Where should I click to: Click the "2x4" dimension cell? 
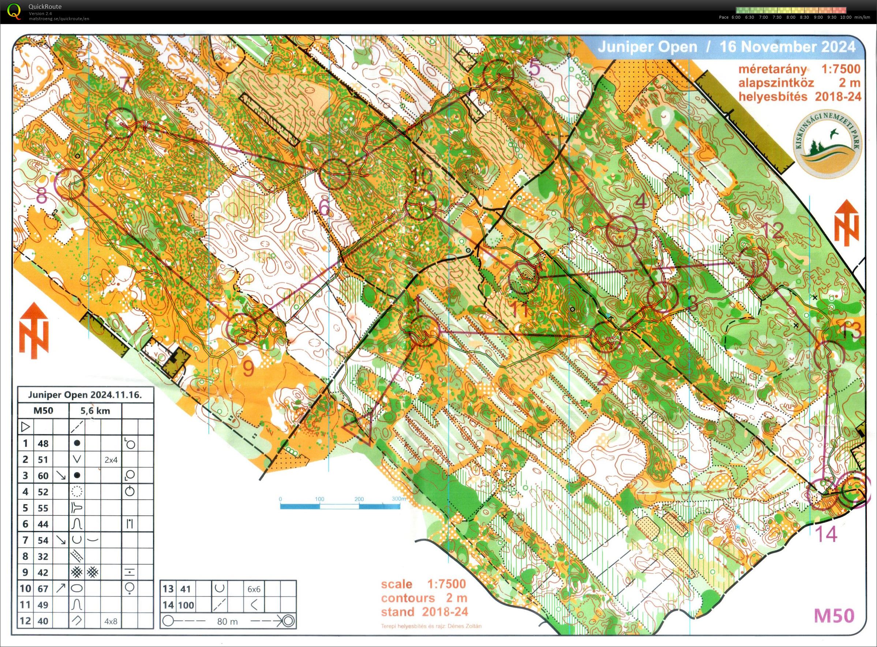coord(111,460)
